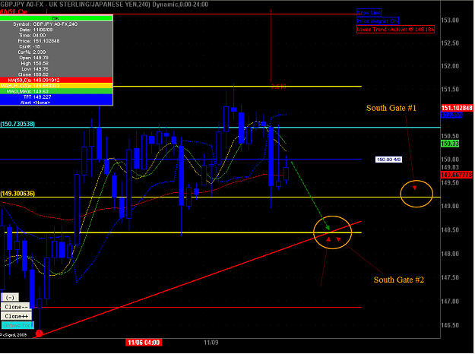Viewport: 475px width, 354px height.
Task: Click the 150.00 4/8 octave label
Action: (x=388, y=160)
